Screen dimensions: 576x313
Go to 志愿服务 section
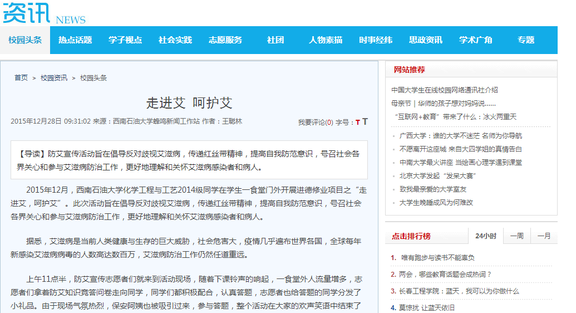pos(225,40)
